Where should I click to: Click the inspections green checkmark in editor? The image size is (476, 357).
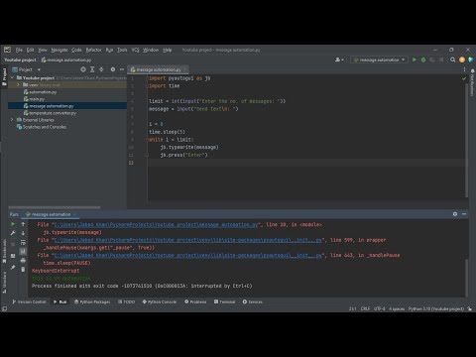point(464,78)
